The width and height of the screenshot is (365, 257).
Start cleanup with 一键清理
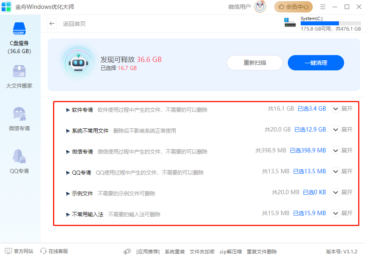coord(316,63)
